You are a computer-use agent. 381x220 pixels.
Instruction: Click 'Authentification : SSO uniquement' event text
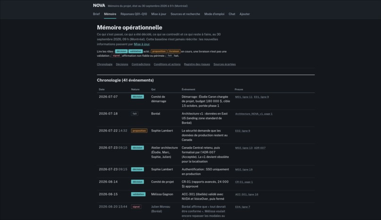point(205,169)
